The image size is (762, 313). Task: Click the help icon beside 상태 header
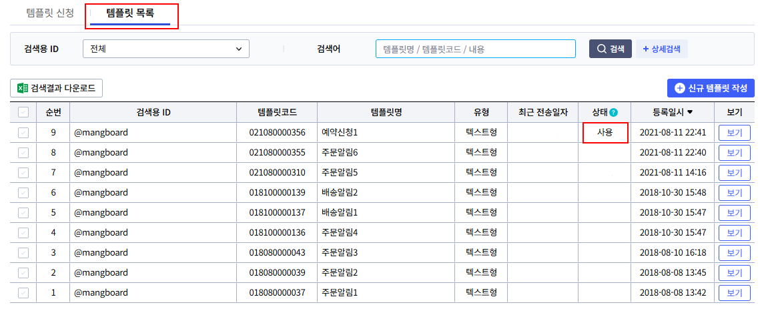point(613,113)
